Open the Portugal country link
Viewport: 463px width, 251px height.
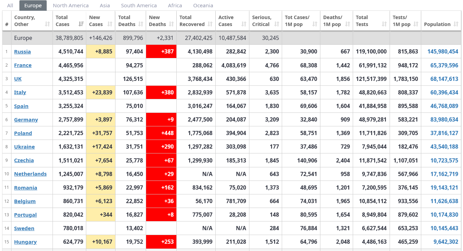tap(25, 215)
